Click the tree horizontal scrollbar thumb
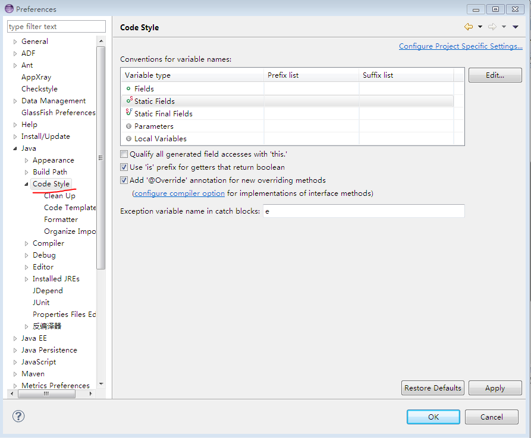This screenshot has width=531, height=438. [x=46, y=393]
